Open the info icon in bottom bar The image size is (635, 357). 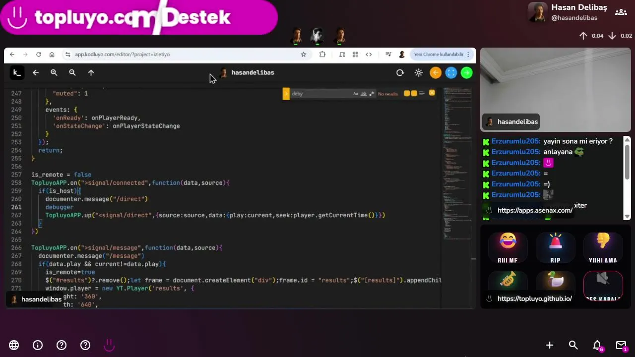(38, 345)
